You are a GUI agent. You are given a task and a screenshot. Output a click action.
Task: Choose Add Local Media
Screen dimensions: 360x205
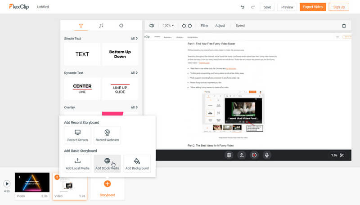pyautogui.click(x=77, y=164)
